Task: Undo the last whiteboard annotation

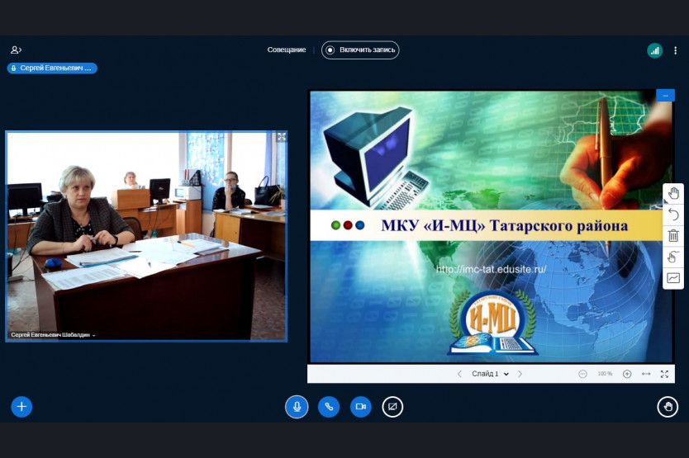Action: [x=673, y=215]
